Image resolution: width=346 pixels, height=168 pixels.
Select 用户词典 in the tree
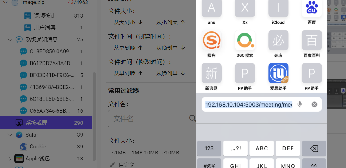tap(45, 28)
